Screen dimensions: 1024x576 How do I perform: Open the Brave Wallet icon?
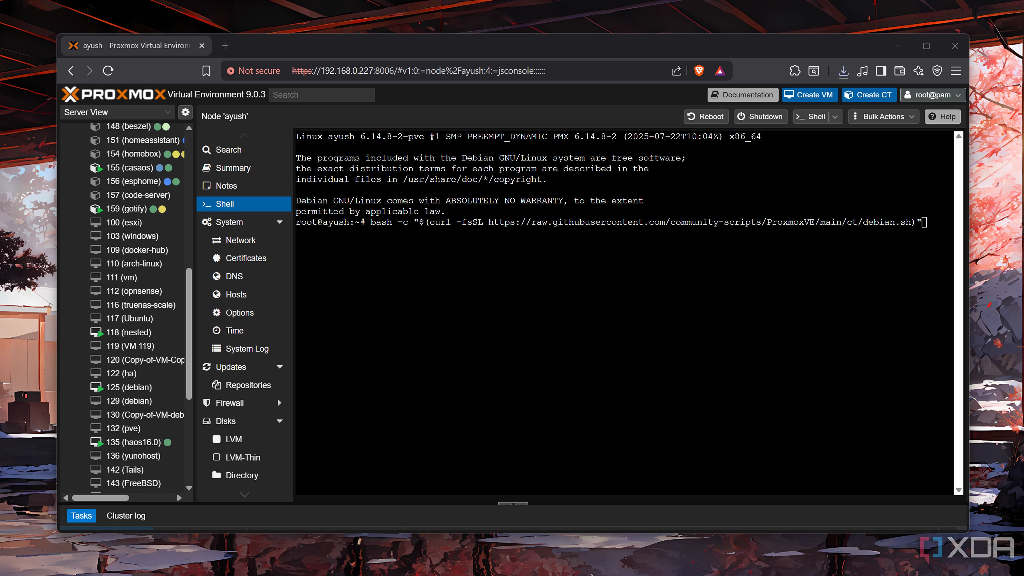pos(899,71)
